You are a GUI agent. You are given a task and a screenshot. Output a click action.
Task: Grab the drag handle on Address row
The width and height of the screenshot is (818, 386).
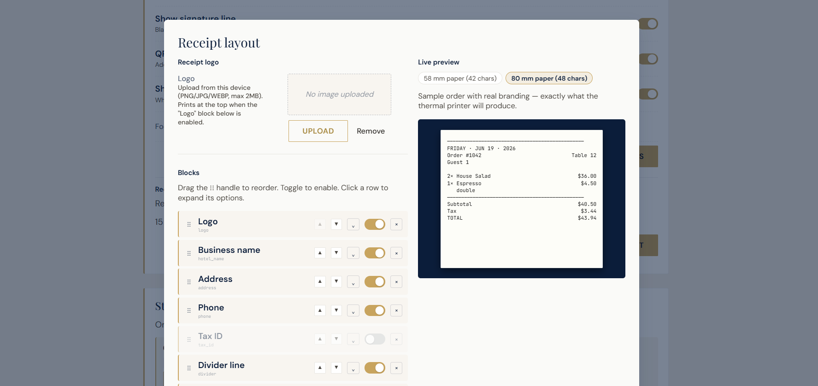click(x=189, y=282)
